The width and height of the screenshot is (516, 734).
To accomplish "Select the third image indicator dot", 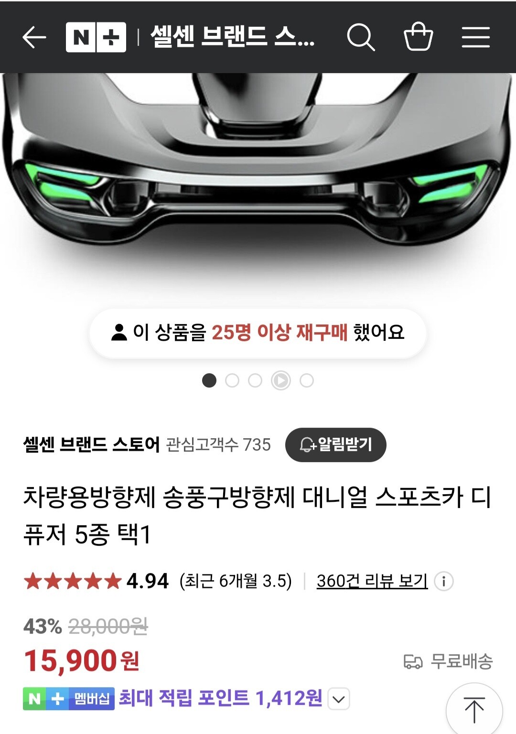I will 255,380.
